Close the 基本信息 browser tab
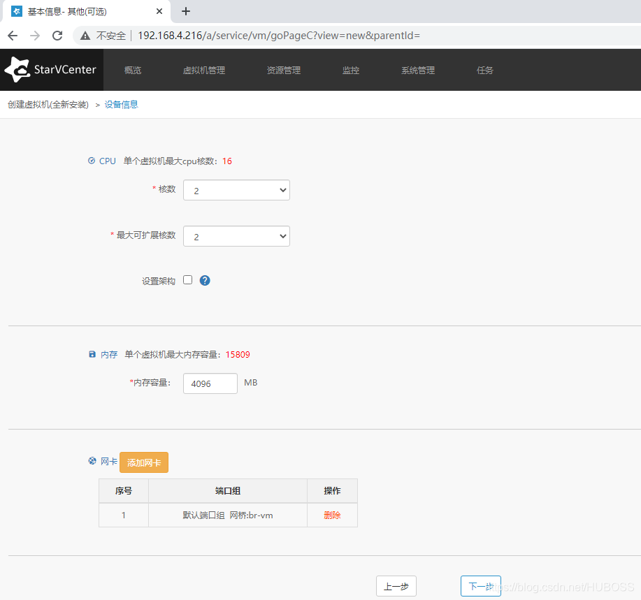Screen dimensions: 641x600 [x=159, y=11]
